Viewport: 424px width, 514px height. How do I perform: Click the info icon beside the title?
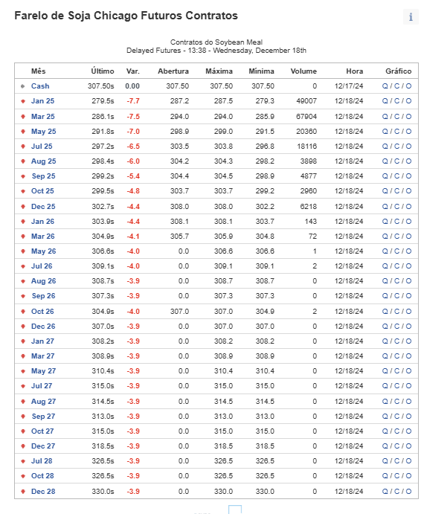click(x=411, y=16)
